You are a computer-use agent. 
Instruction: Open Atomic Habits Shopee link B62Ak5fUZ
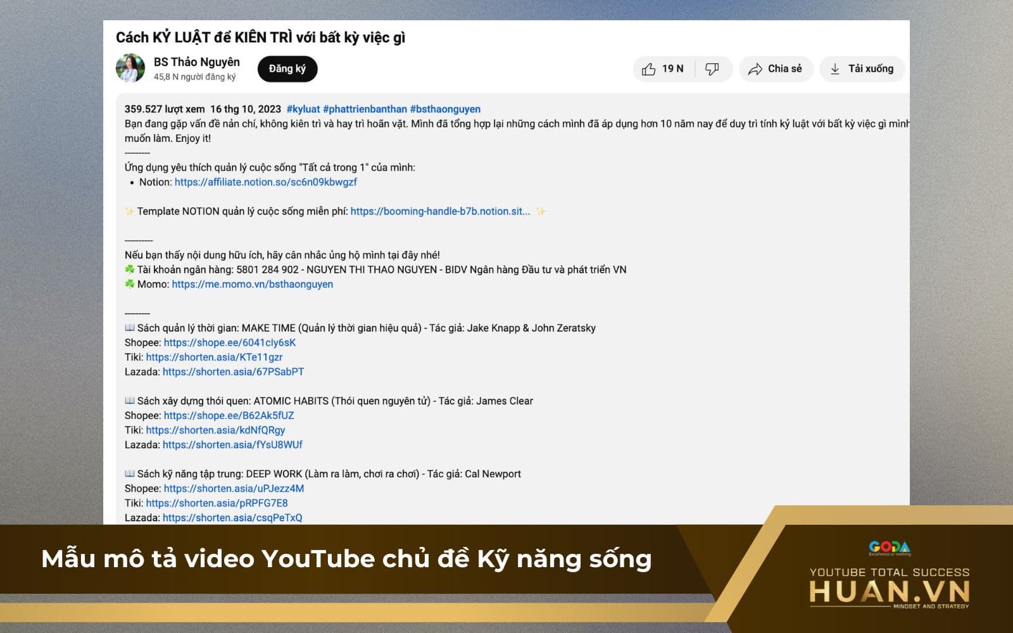click(229, 415)
